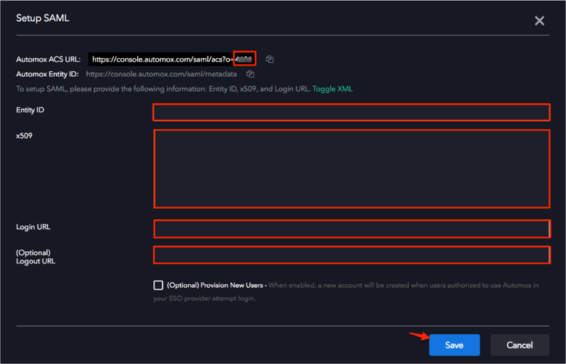Click the Toggle XML link
The height and width of the screenshot is (364, 566).
332,88
